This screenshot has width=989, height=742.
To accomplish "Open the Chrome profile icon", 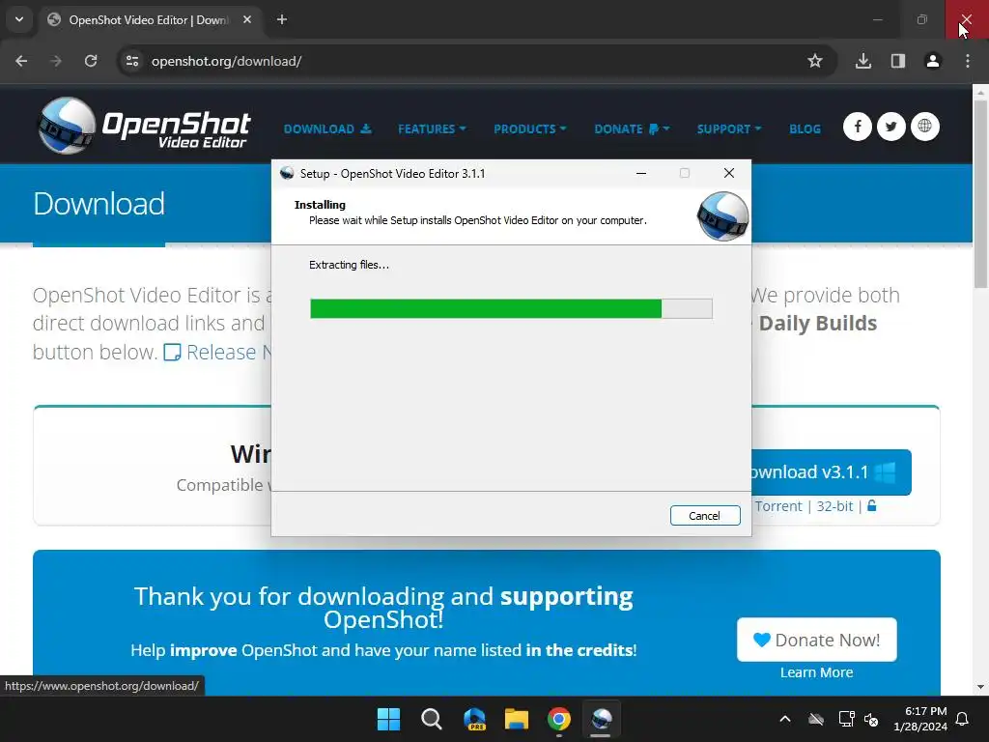I will click(x=933, y=61).
